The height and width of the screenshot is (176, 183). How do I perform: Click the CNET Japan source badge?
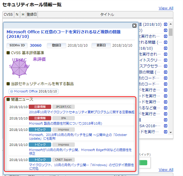tap(64, 160)
